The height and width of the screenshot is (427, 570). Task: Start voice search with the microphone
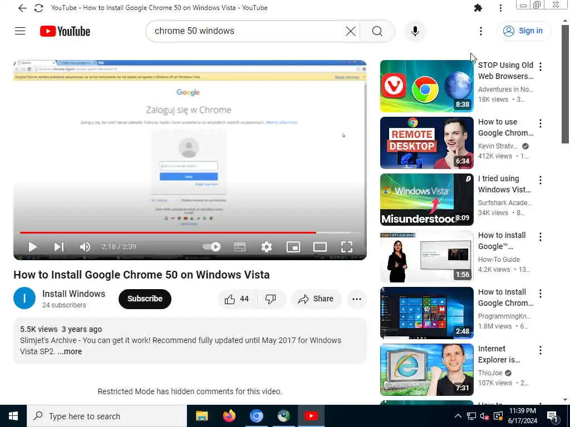pos(415,31)
